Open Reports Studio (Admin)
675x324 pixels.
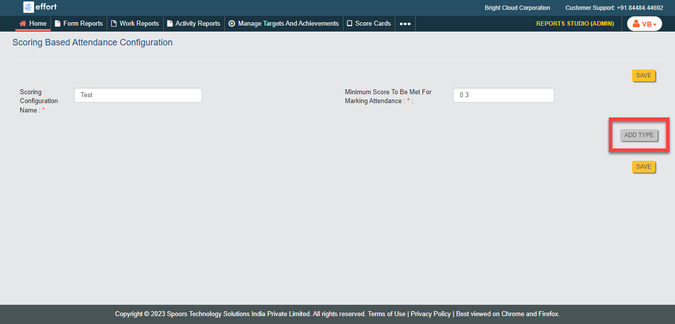(575, 24)
